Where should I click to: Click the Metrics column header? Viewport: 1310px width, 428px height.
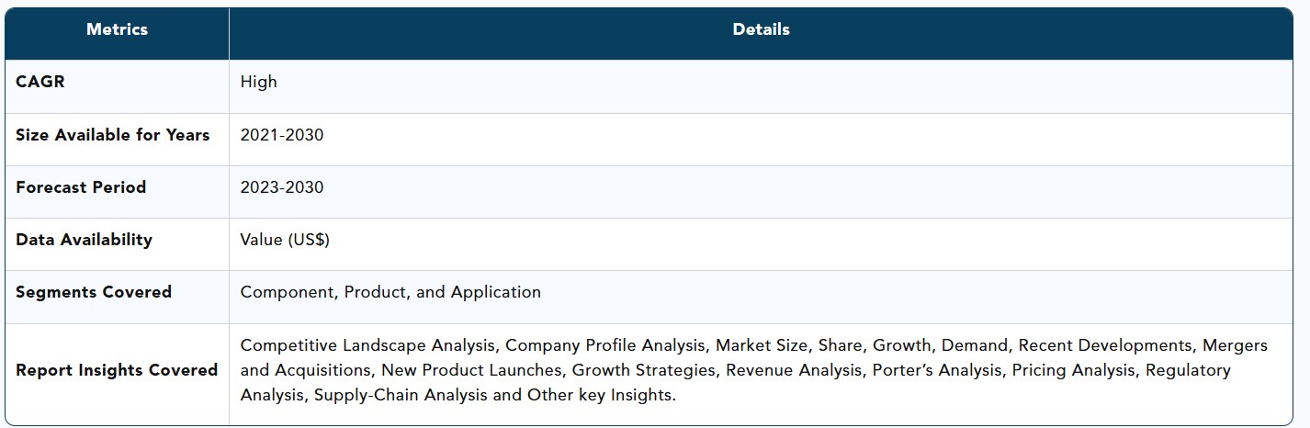117,29
